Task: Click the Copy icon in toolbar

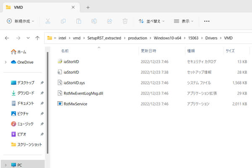Action: click(x=63, y=21)
